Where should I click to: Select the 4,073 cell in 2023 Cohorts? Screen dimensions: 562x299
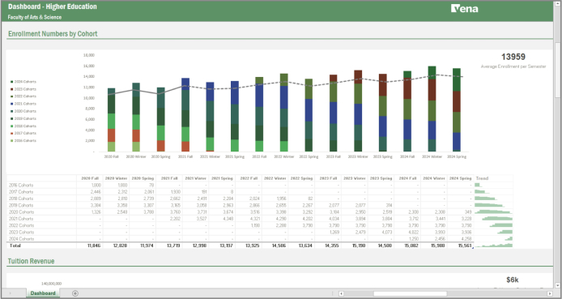coord(381,232)
